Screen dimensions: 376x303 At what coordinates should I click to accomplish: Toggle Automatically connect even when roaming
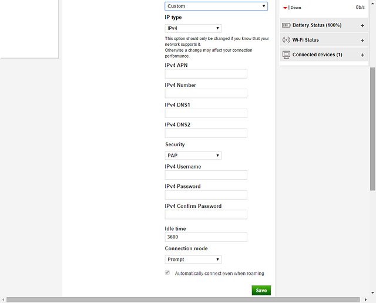167,273
